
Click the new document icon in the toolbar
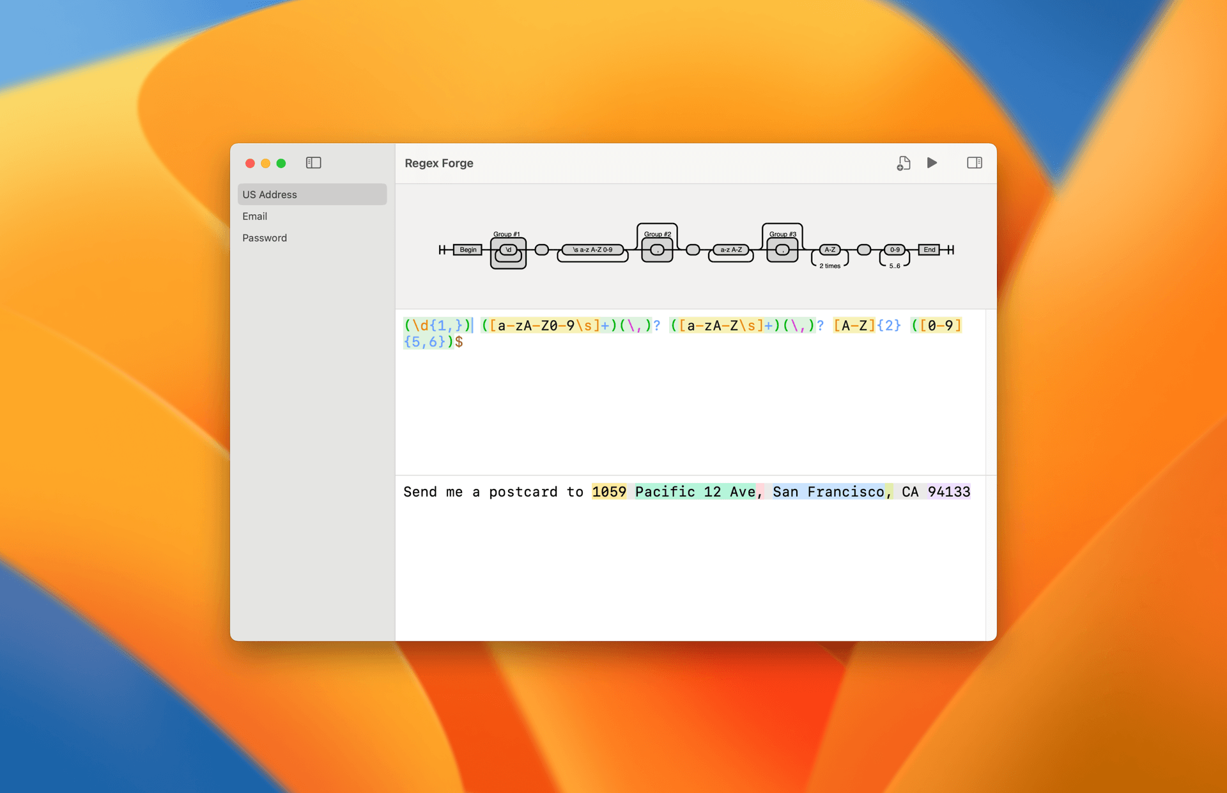point(903,164)
